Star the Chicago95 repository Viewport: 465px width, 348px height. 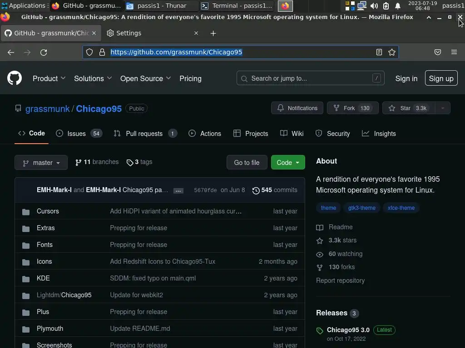[x=409, y=108]
